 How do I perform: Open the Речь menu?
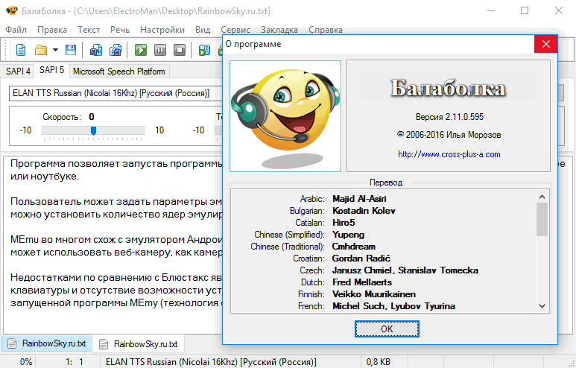(x=120, y=30)
